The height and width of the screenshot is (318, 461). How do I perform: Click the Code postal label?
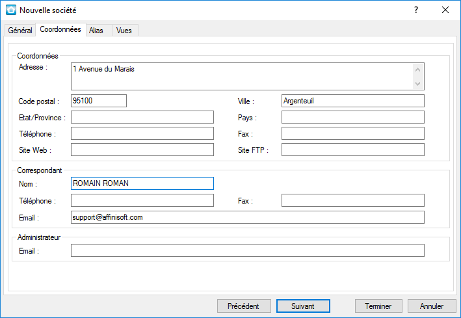click(x=39, y=101)
